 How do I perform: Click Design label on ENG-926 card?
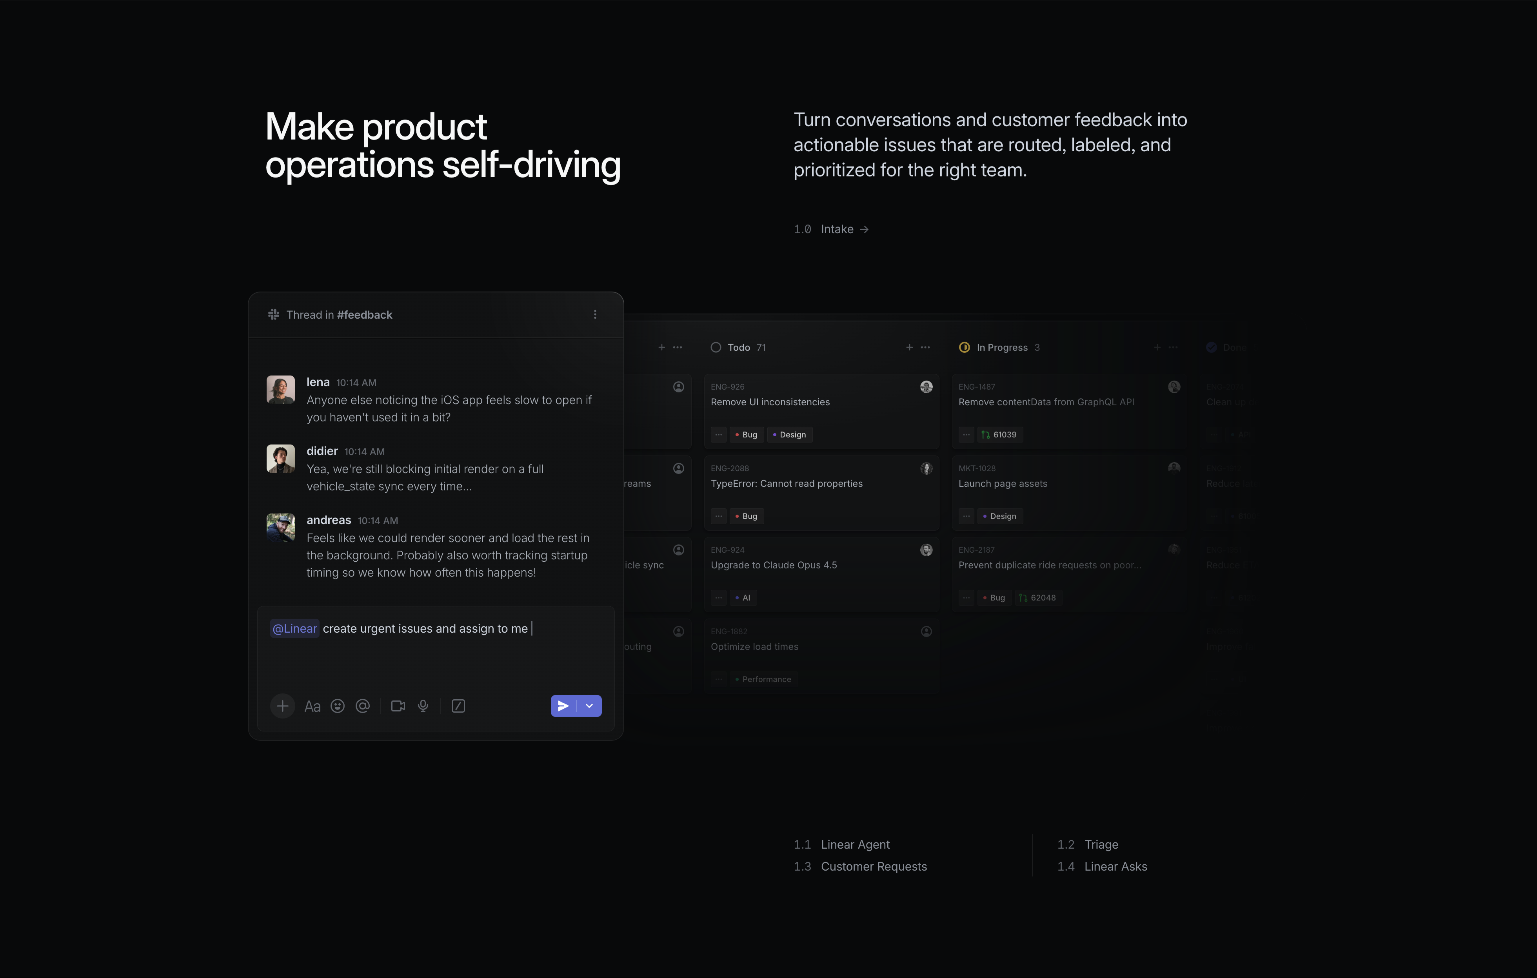(x=790, y=434)
